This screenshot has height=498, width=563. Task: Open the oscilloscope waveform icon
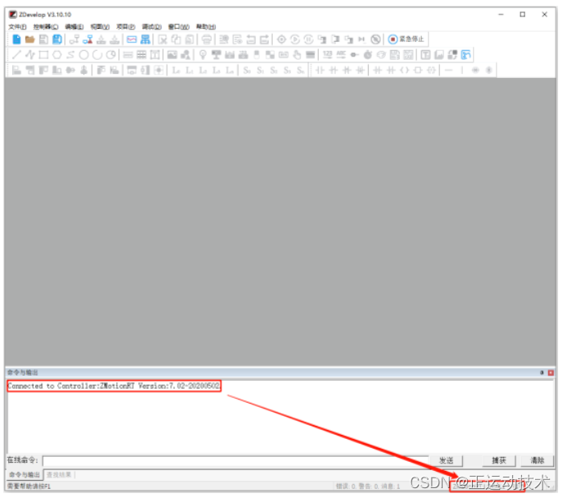132,39
